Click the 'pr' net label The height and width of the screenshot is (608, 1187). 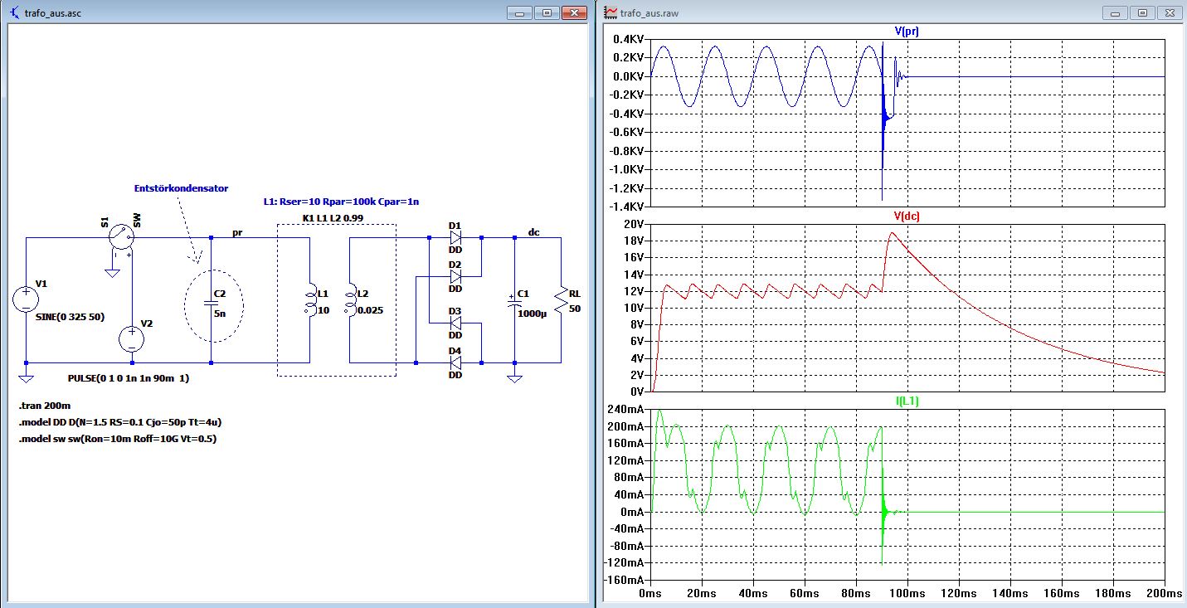pyautogui.click(x=236, y=232)
